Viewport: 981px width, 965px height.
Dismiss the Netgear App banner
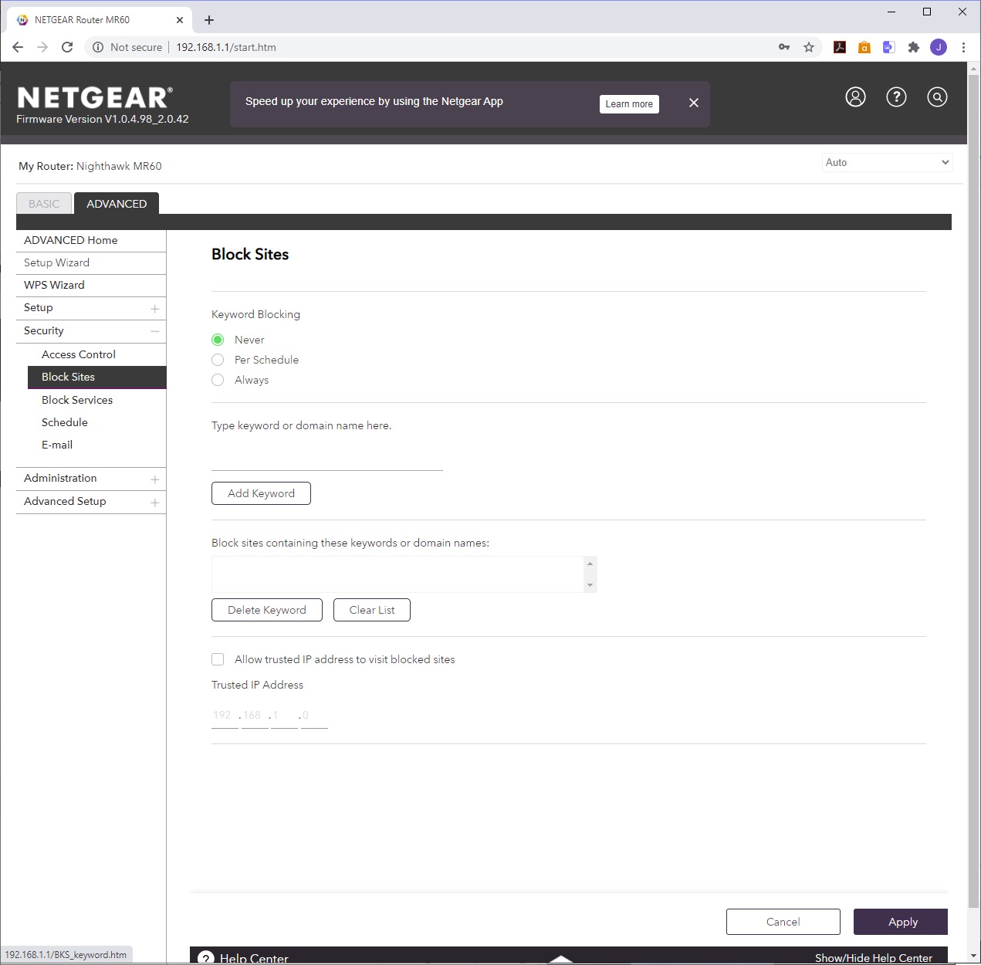(694, 103)
